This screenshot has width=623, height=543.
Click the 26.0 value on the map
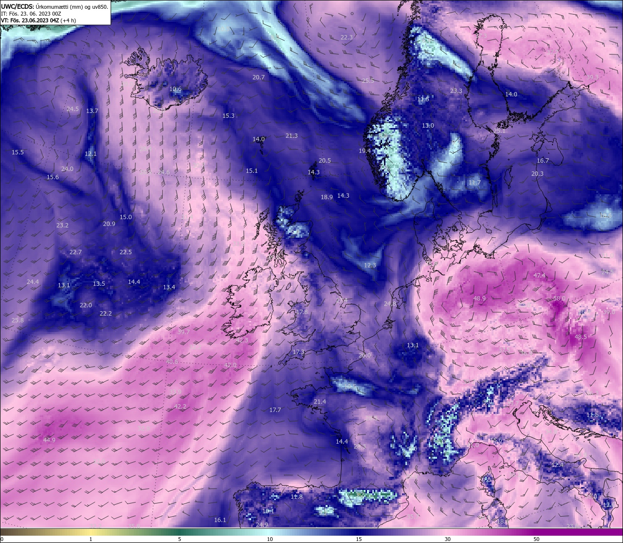tap(365, 356)
